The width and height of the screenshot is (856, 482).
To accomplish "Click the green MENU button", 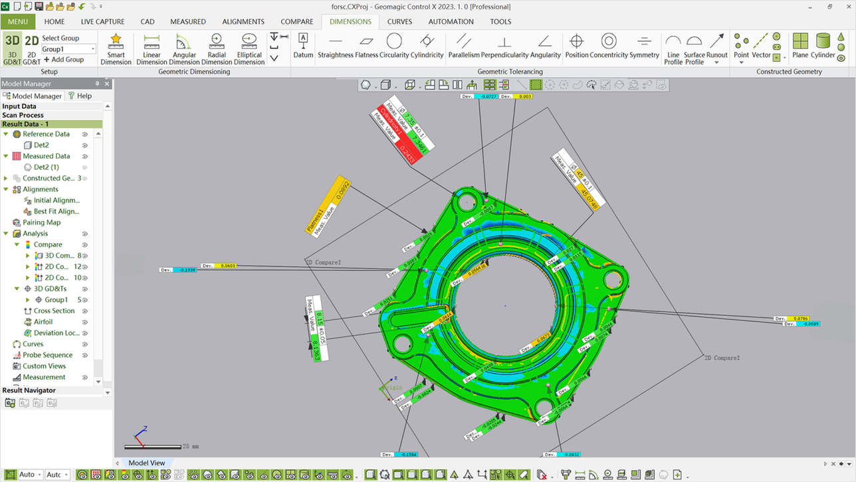I will 18,21.
